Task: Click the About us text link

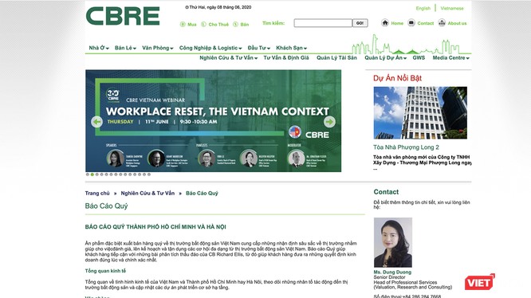Action: click(457, 23)
